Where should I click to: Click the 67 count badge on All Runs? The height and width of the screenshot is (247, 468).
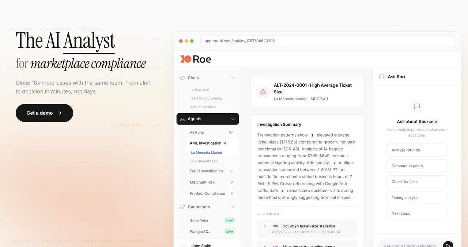(x=231, y=132)
